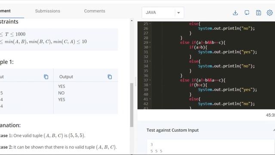Click the 'NO' sample output value
The width and height of the screenshot is (275, 155).
pos(61,93)
